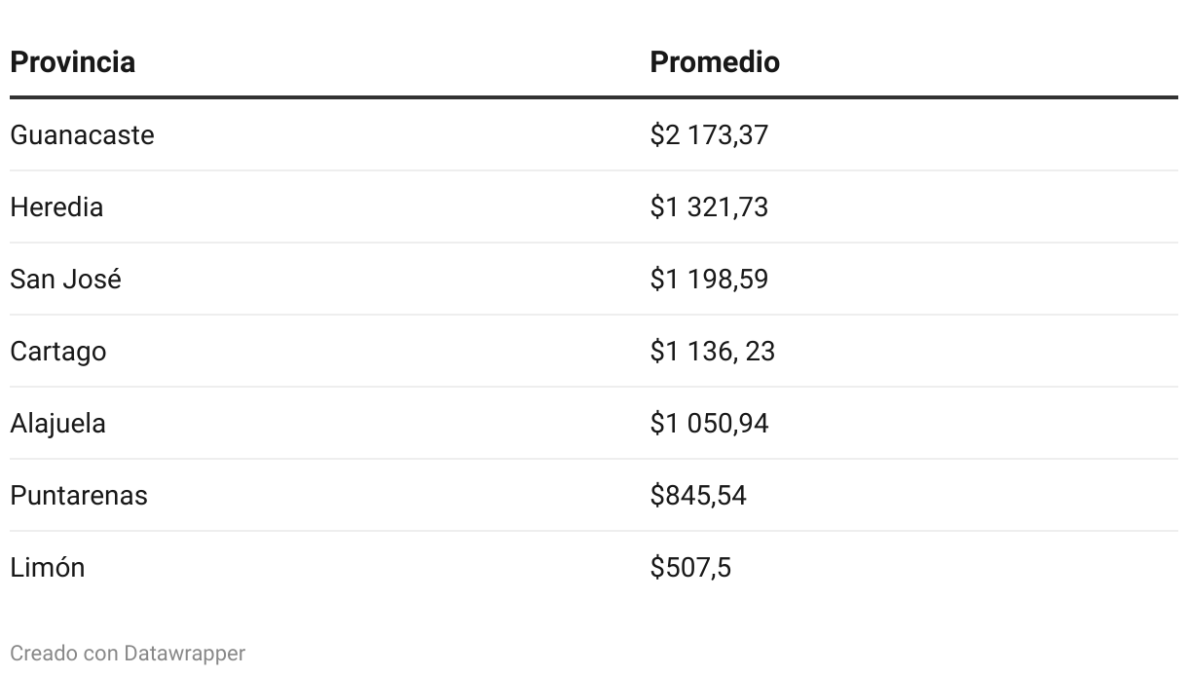Select the $1 136, 23 amount
The height and width of the screenshot is (676, 1188).
pyautogui.click(x=713, y=351)
